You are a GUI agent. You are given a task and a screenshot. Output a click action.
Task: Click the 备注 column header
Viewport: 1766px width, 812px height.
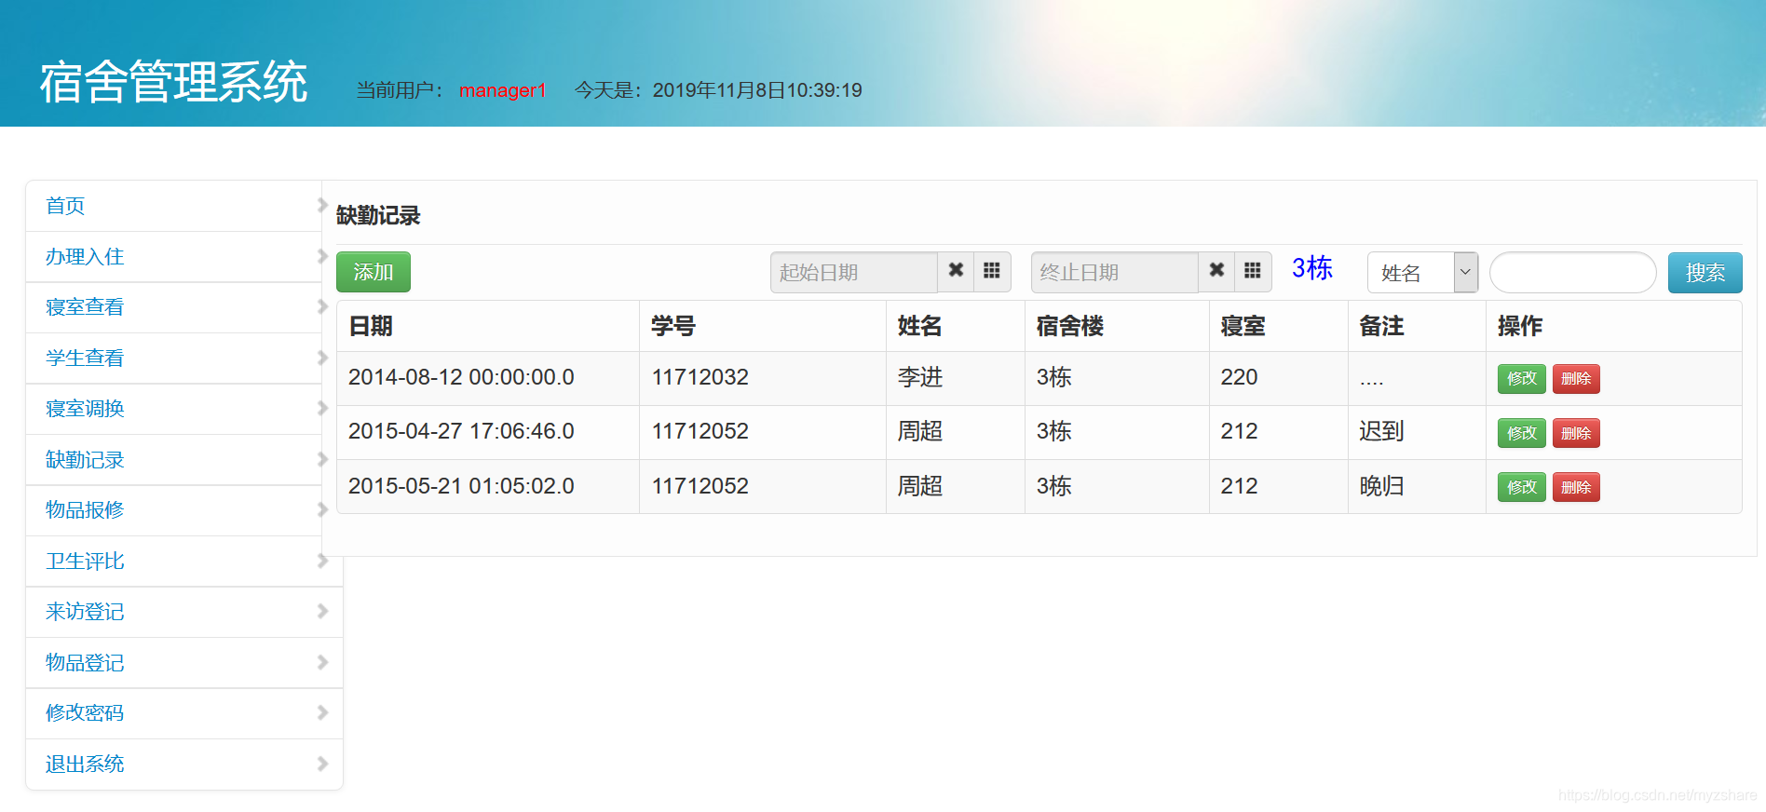point(1382,326)
